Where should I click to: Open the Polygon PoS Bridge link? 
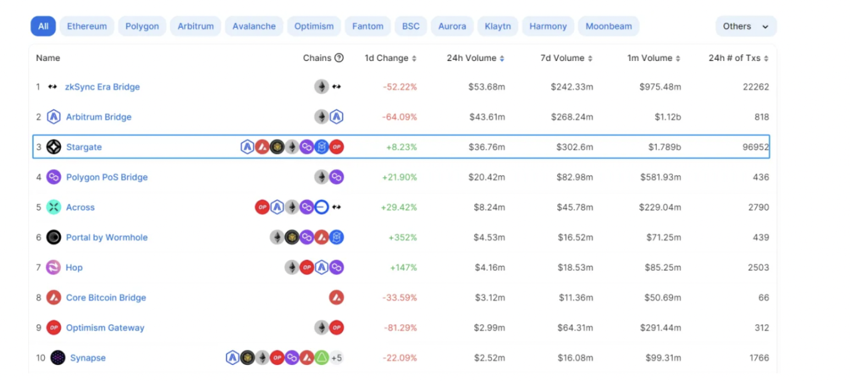click(107, 177)
